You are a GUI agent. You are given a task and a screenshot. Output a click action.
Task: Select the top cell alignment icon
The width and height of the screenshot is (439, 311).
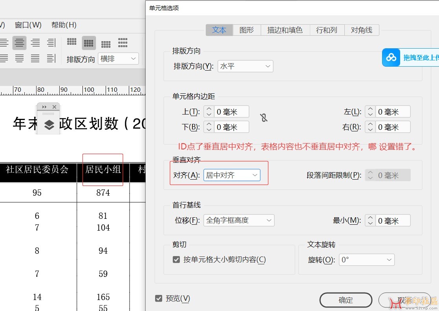point(71,42)
